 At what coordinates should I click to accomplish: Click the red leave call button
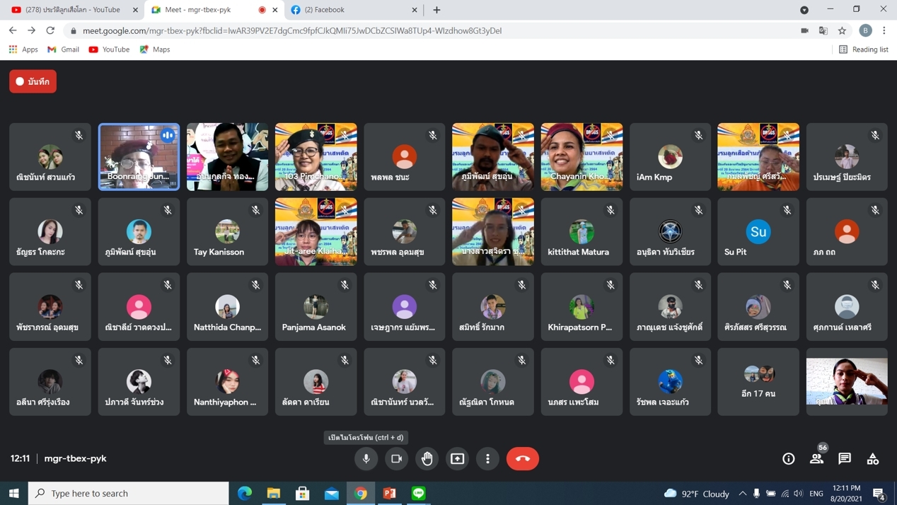[x=522, y=458]
